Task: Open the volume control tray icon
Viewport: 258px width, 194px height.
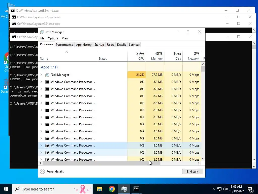Action: pos(225,189)
